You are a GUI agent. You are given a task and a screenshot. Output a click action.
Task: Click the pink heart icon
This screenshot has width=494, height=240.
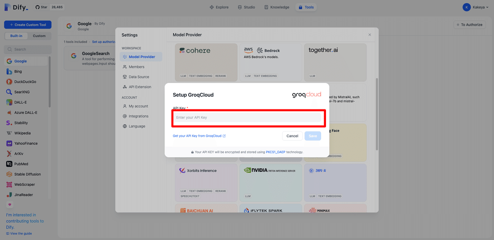10,205
